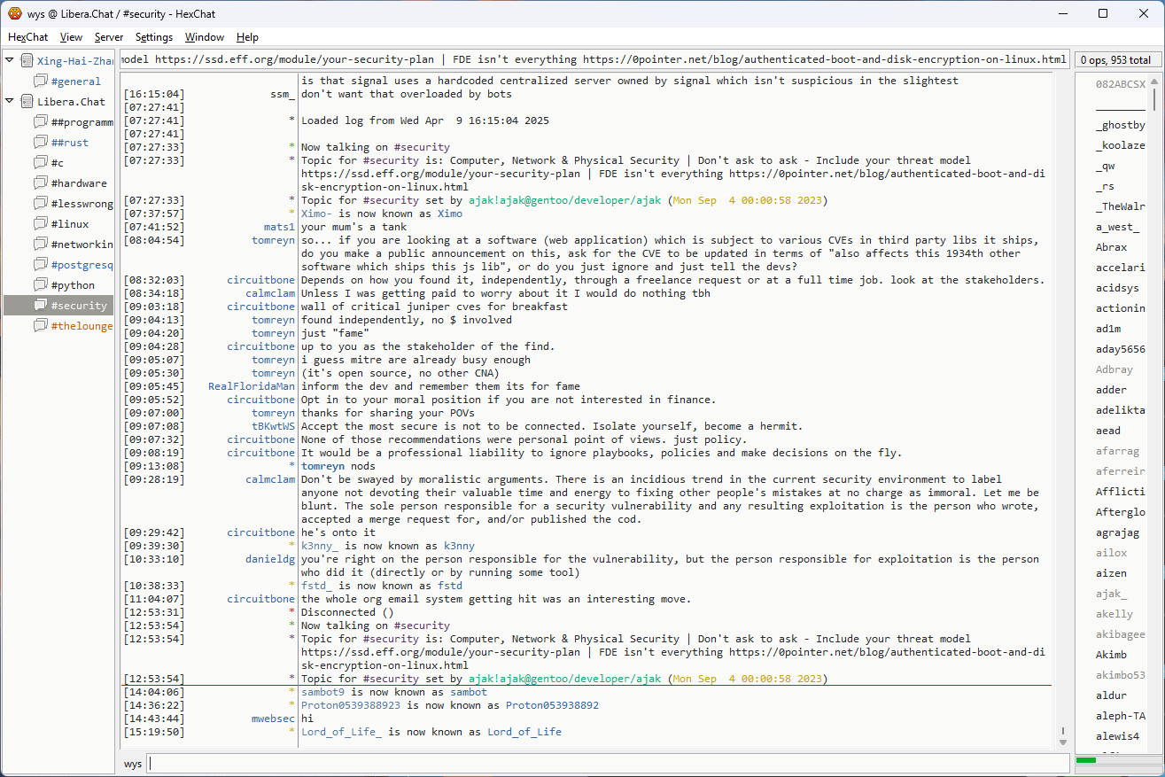The height and width of the screenshot is (777, 1165).
Task: Collapse the Libera.Chat server tree
Action: tap(10, 102)
